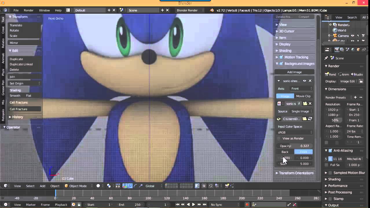Click the lock interface icon beside Display
The image size is (370, 208).
[361, 81]
